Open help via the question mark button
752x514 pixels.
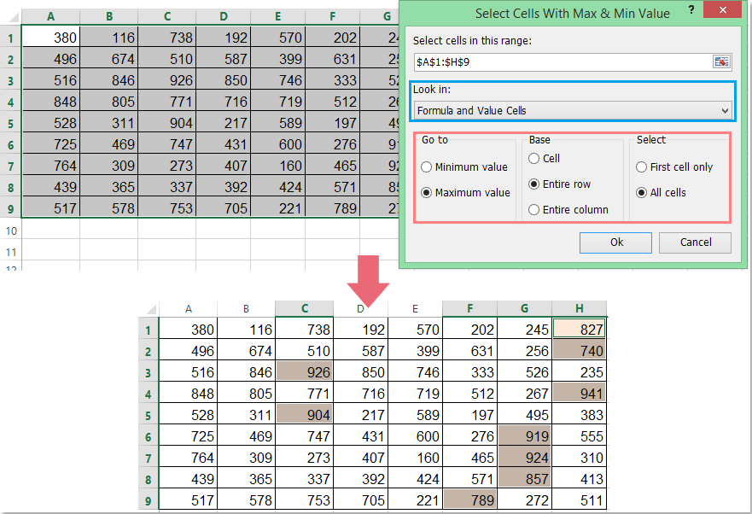(x=690, y=12)
